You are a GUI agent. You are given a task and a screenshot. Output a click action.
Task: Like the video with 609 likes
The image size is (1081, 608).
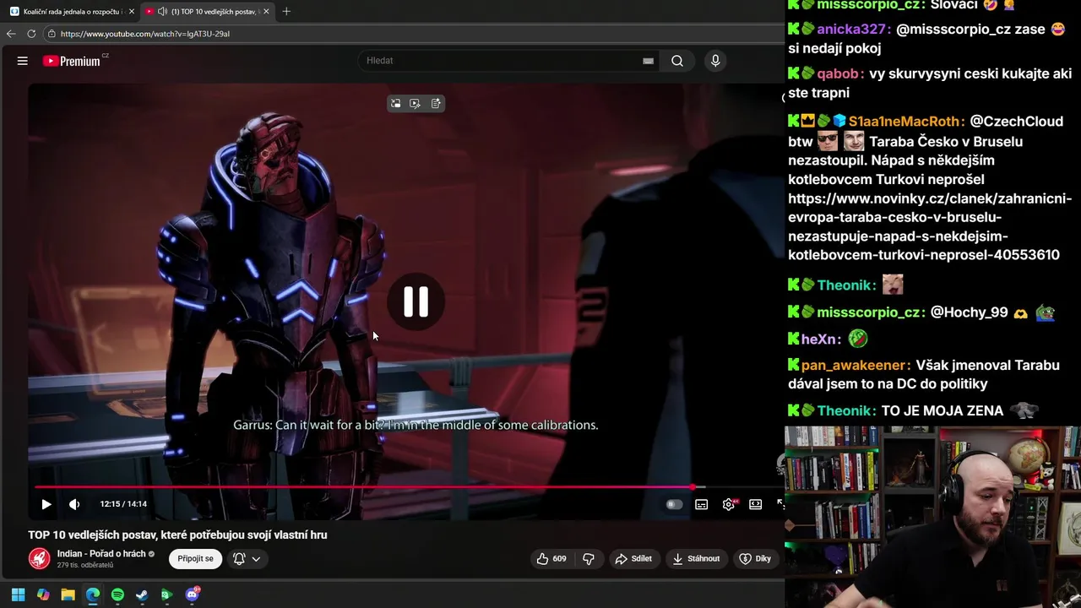click(552, 558)
